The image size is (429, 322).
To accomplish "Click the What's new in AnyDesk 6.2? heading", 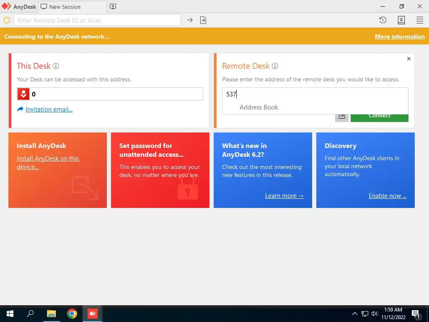I will pos(244,150).
